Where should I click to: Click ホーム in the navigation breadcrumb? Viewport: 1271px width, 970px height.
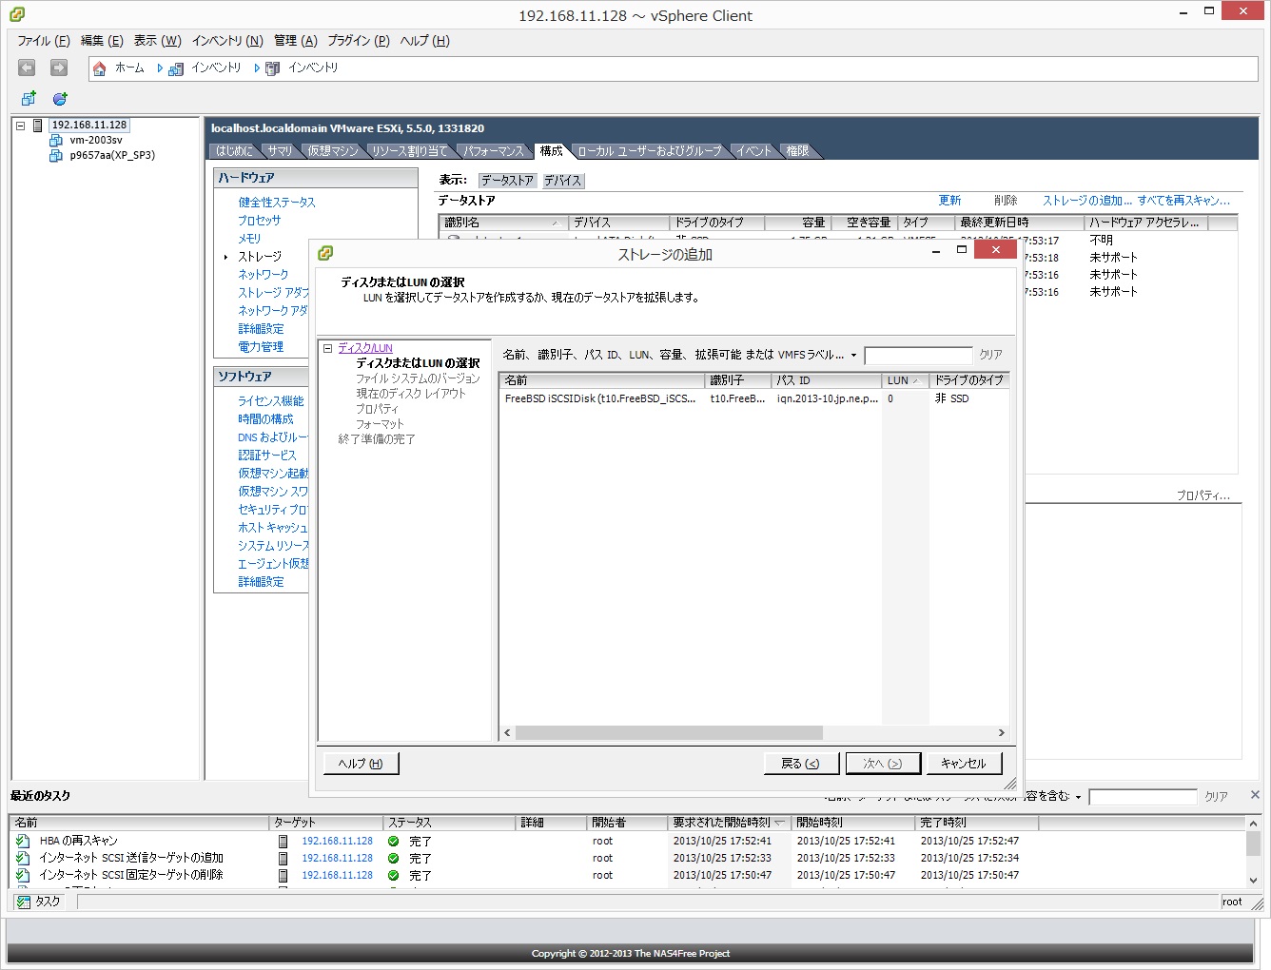(129, 68)
